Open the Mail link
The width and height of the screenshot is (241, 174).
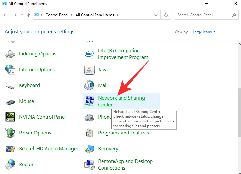[x=103, y=85]
